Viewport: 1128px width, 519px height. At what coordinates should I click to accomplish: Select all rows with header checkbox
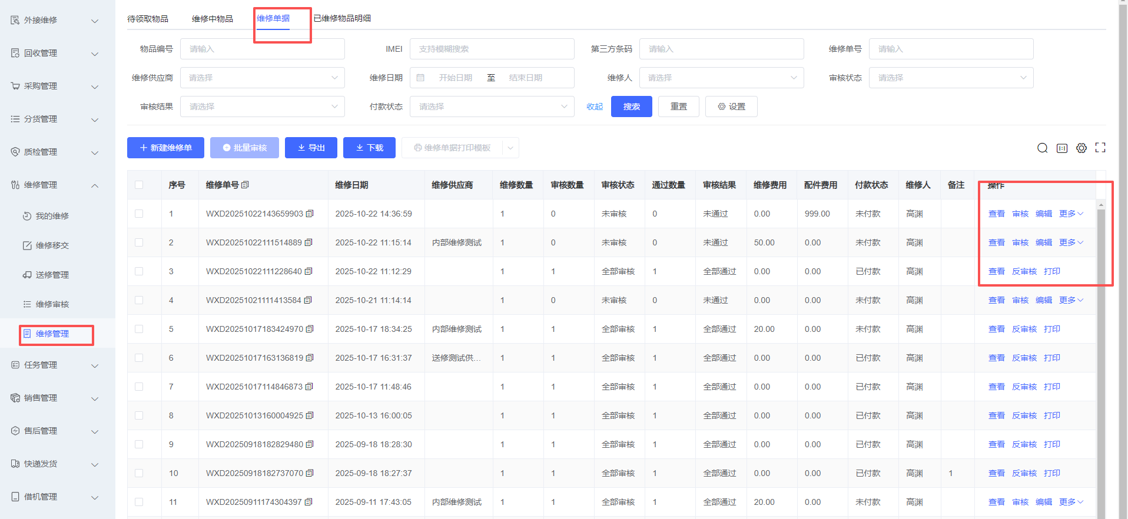[x=139, y=185]
